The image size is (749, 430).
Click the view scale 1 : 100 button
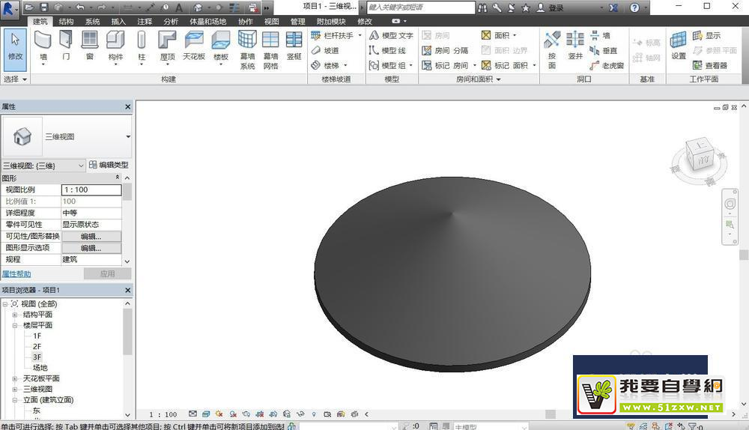(x=163, y=414)
